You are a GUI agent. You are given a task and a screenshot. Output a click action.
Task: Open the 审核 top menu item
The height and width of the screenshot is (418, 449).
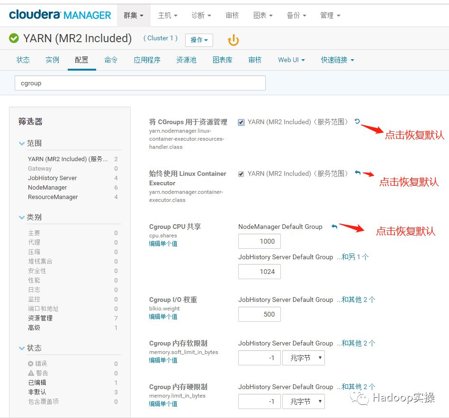point(232,16)
